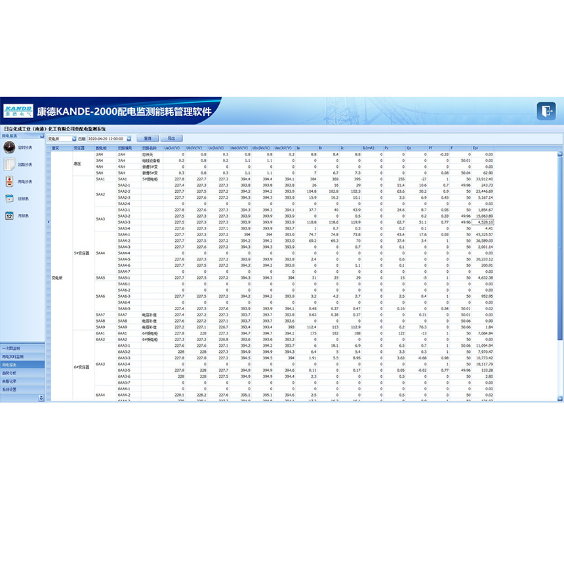Click the Epi value 15,063.89

[483, 216]
